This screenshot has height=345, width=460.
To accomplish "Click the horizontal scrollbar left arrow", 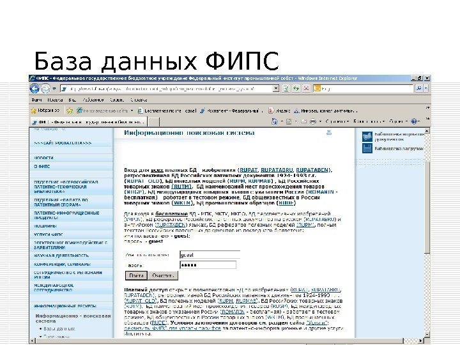I will (33, 341).
